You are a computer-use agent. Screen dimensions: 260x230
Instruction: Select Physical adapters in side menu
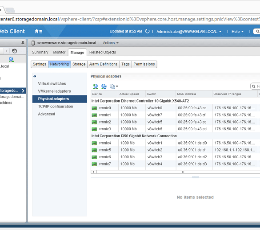60,99
